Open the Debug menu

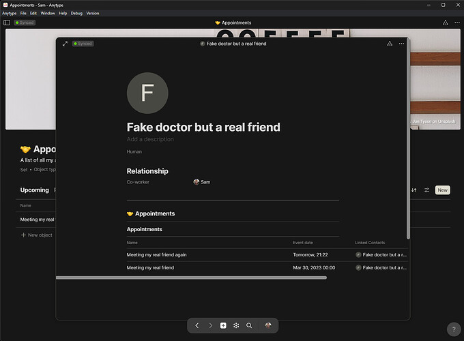click(x=76, y=14)
